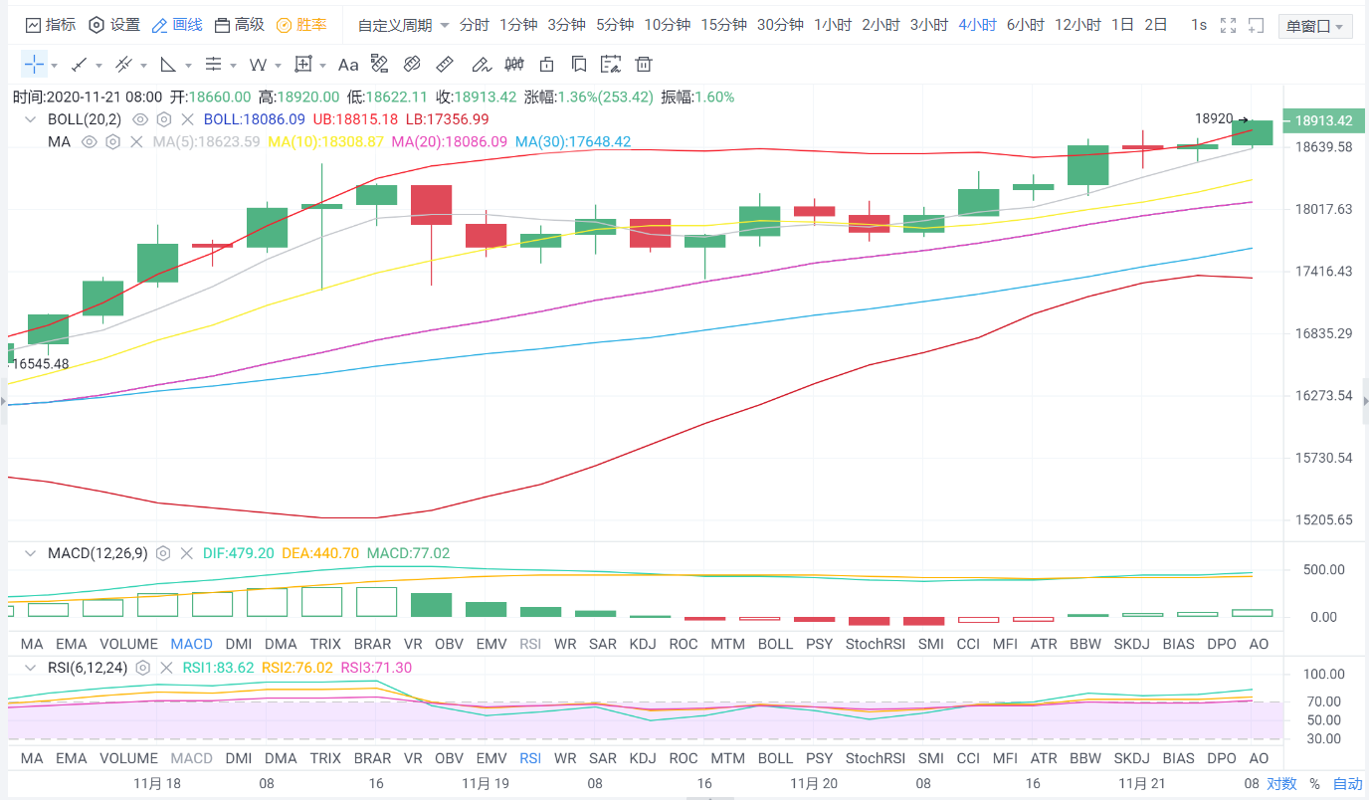Screen dimensions: 1369x800
Task: Select the freehand pen drawing tool
Action: (481, 65)
